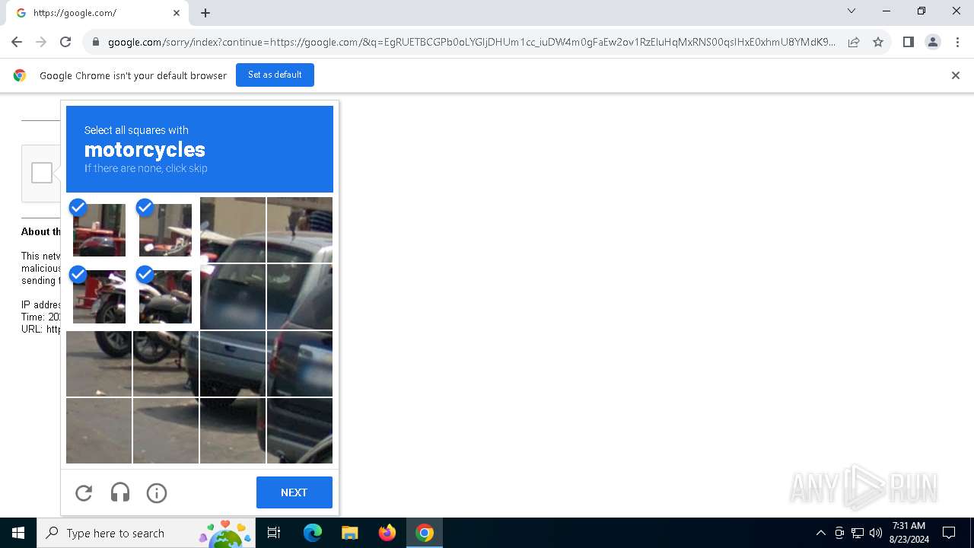
Task: Show hidden system tray icons
Action: tap(820, 533)
